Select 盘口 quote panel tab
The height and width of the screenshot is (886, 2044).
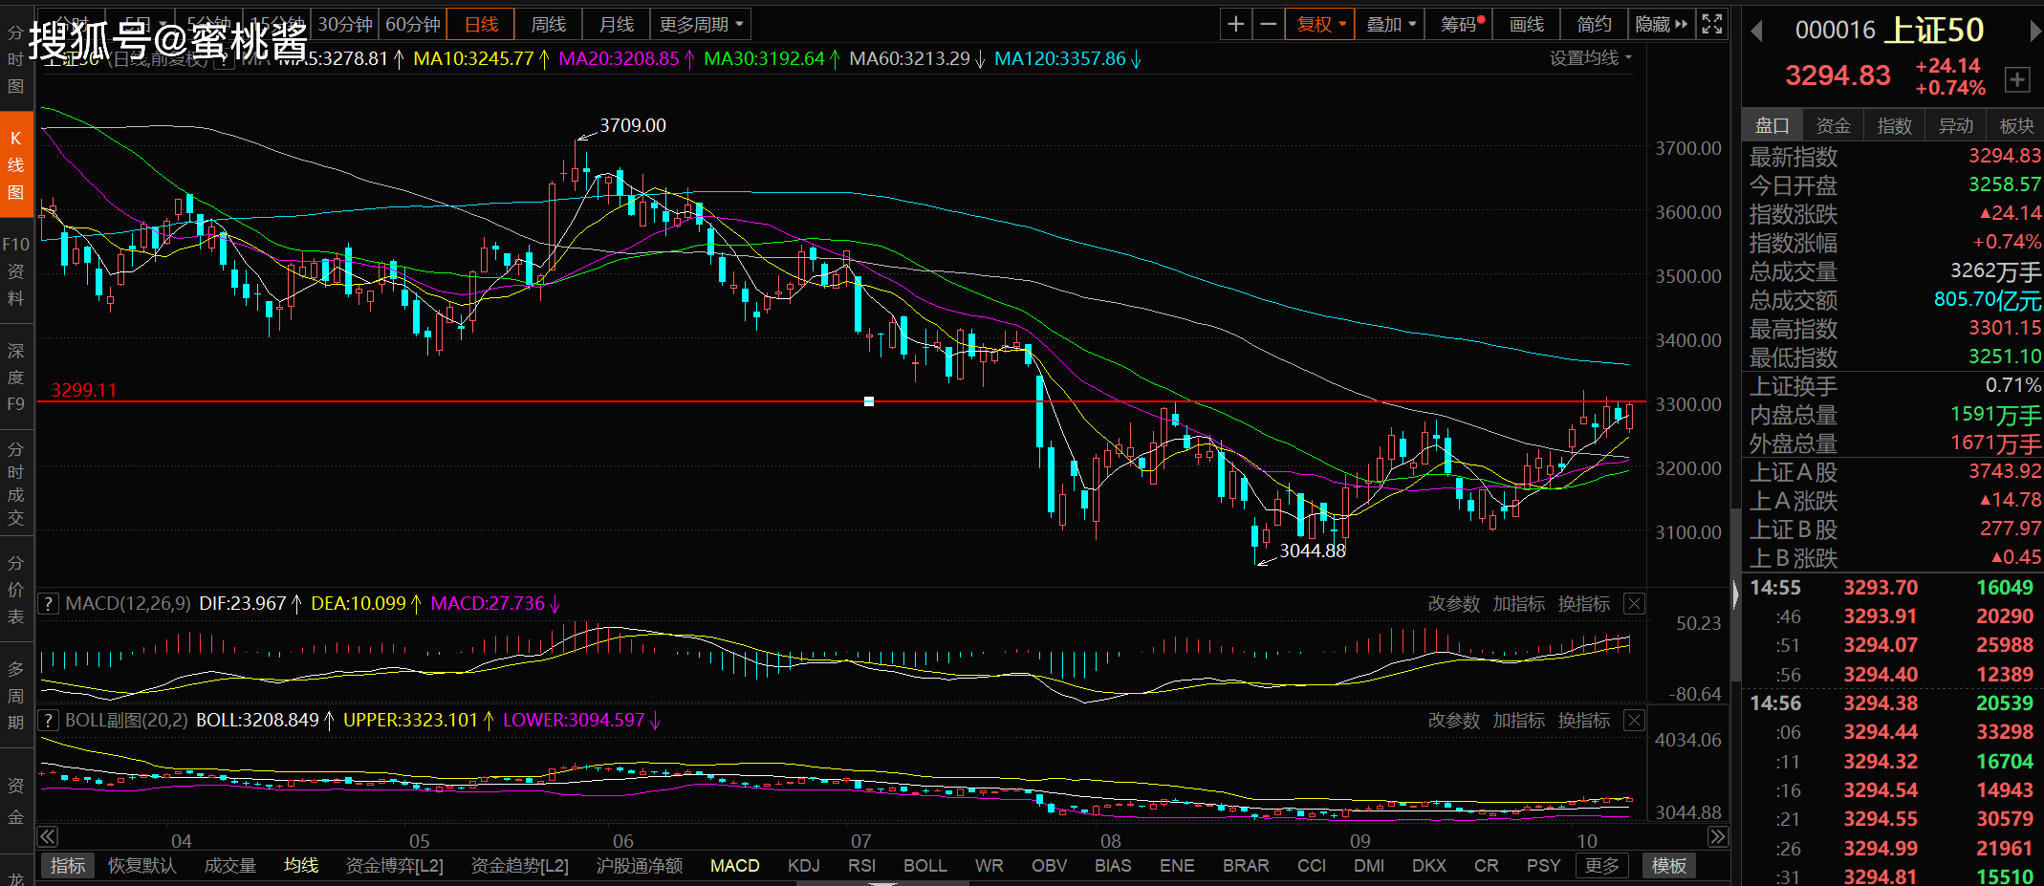coord(1772,125)
